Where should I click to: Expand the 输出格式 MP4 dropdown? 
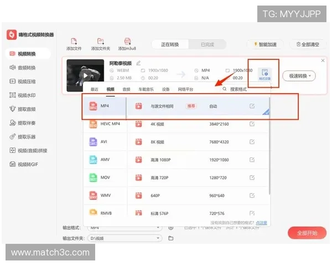(x=124, y=228)
